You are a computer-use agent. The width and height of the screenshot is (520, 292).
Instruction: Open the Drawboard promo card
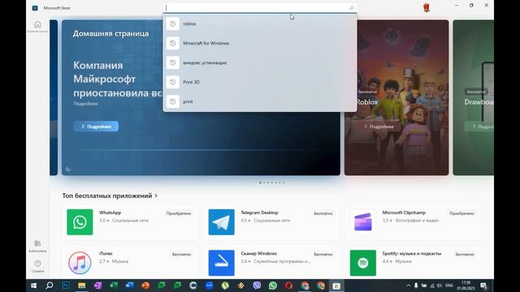pyautogui.click(x=473, y=97)
